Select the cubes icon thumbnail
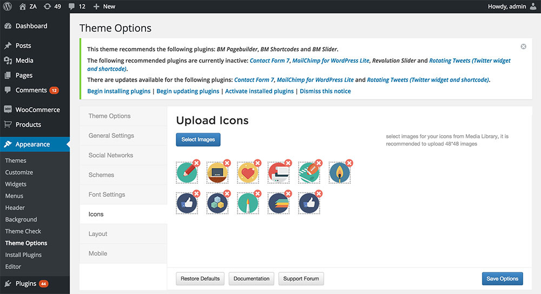This screenshot has height=294, width=541. tap(217, 203)
